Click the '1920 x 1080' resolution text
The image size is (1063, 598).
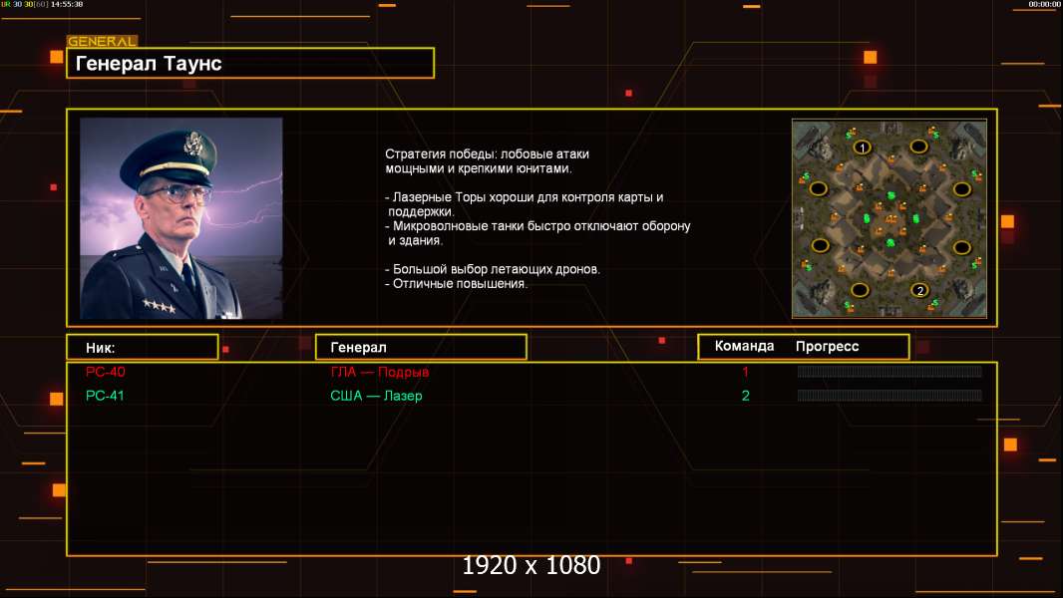(x=531, y=565)
